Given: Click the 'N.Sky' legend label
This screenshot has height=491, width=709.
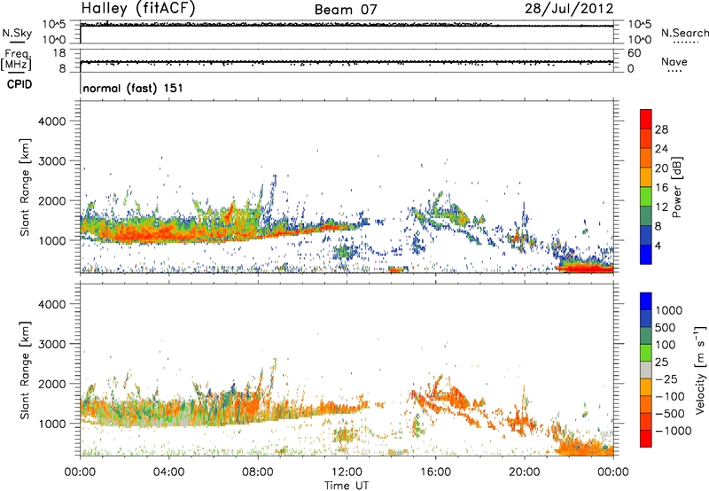Looking at the screenshot, I should (x=17, y=34).
